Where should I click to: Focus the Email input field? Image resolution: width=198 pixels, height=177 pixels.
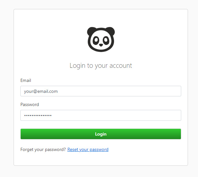tap(101, 91)
